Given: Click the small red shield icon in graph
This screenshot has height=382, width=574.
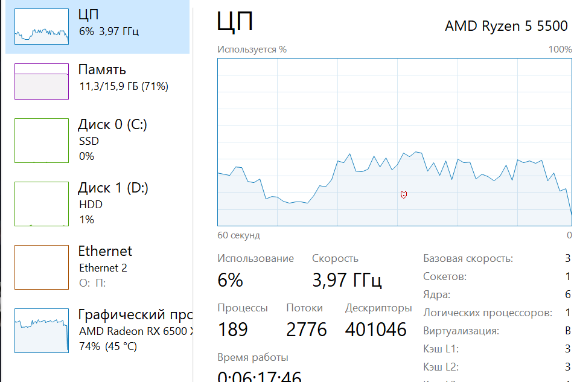Looking at the screenshot, I should pos(404,195).
